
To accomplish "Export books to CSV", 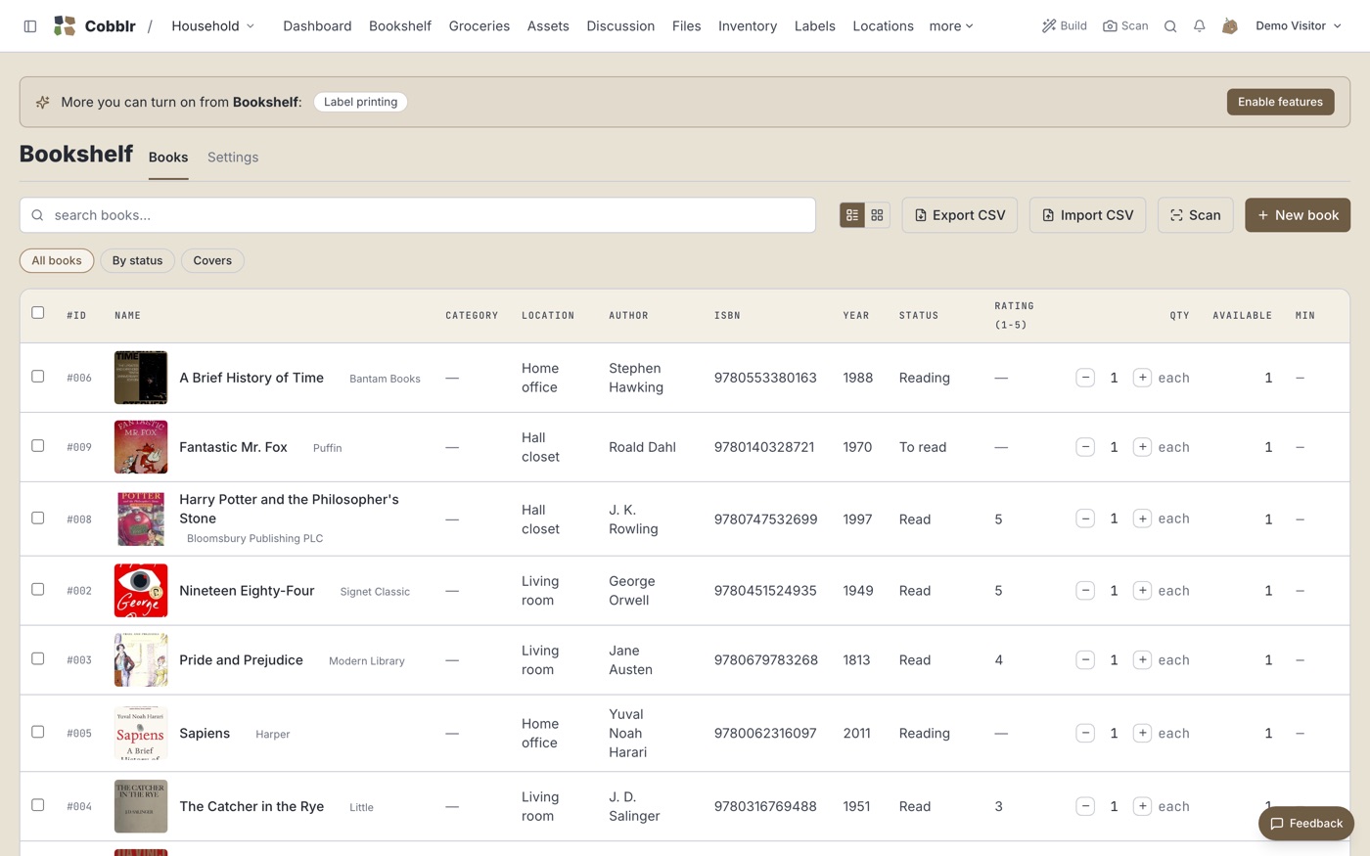I will click(x=960, y=215).
